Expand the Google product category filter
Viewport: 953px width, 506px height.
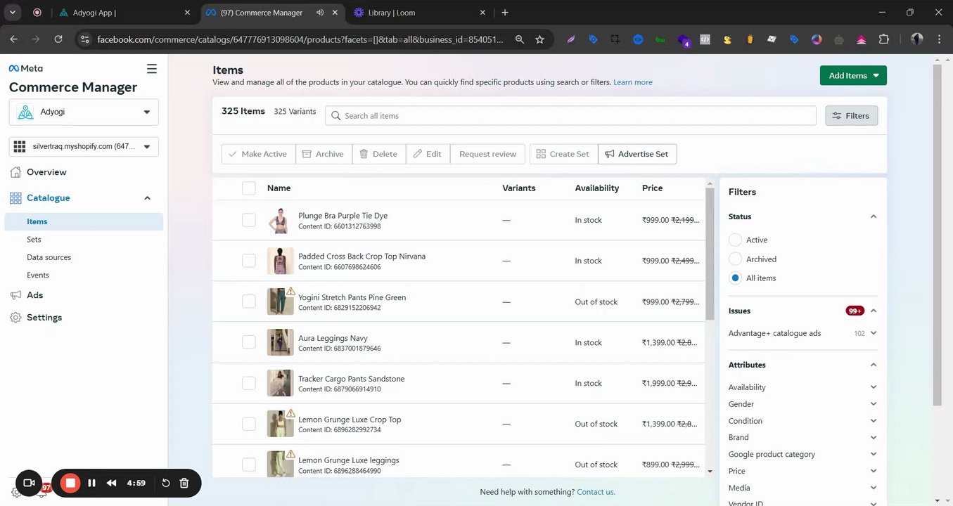(874, 454)
